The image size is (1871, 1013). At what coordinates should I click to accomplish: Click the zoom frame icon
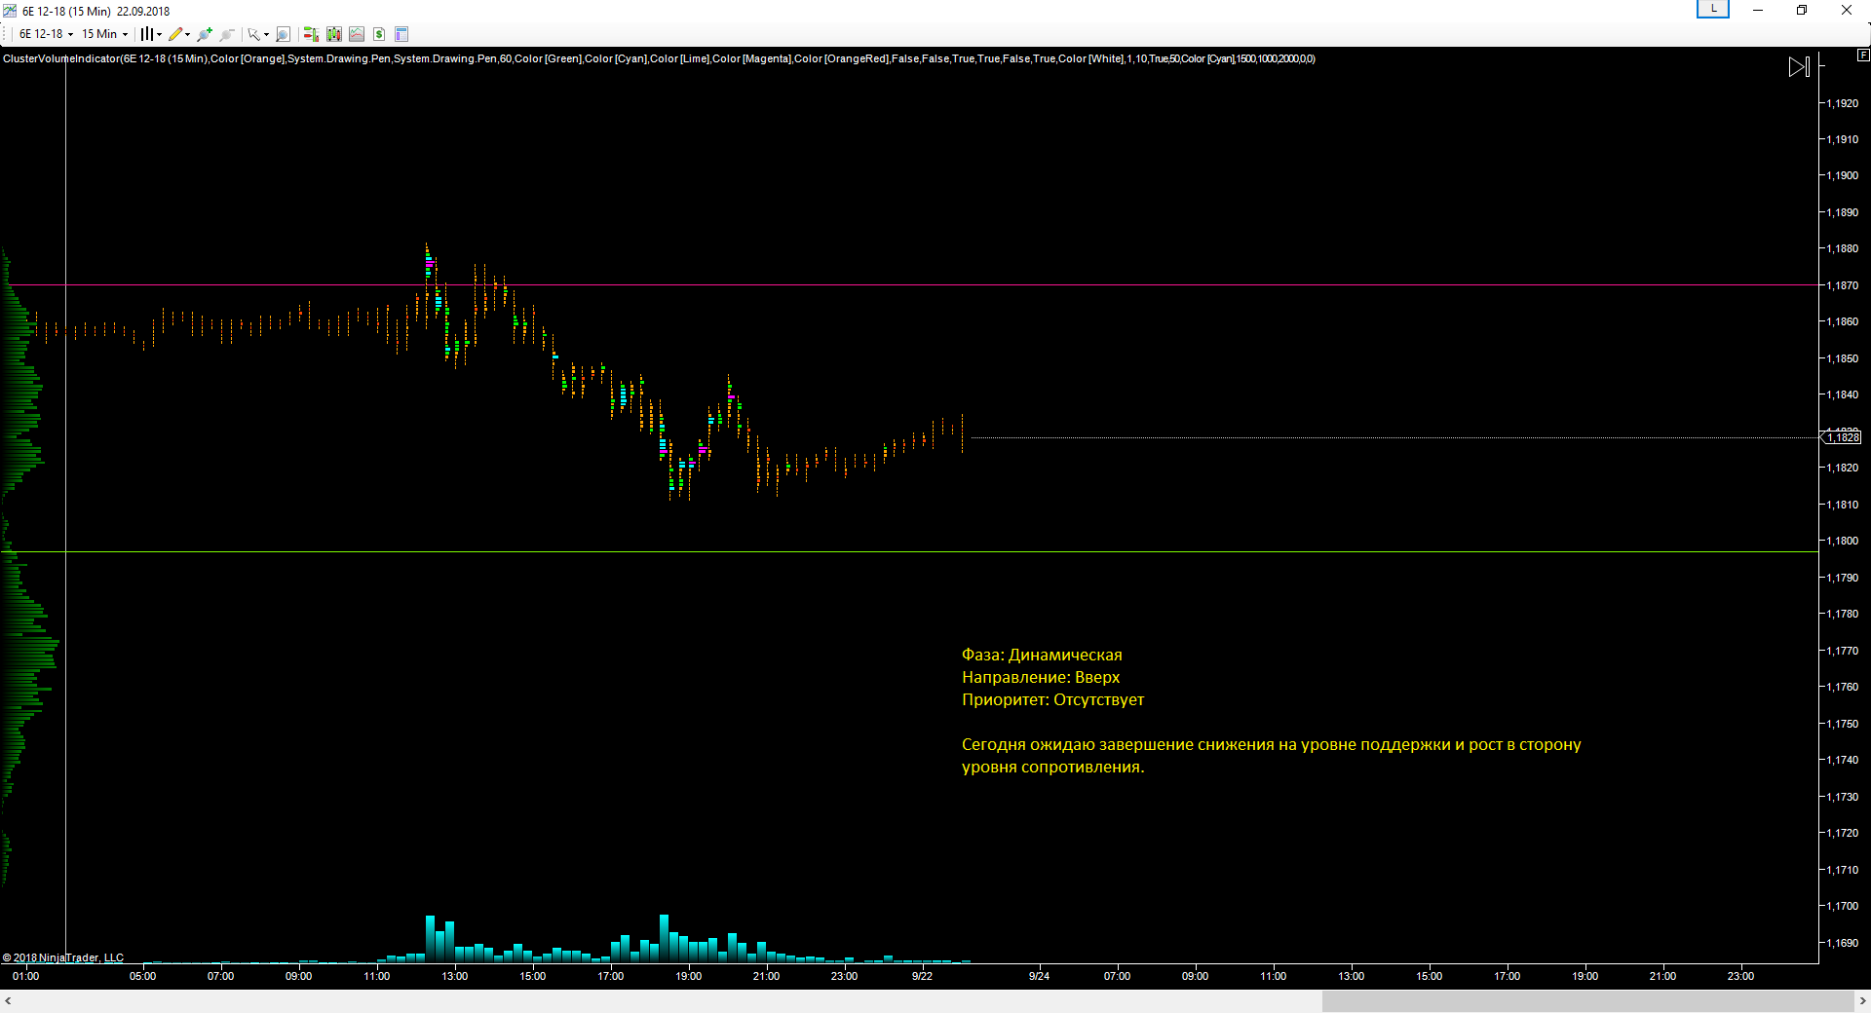pos(283,34)
